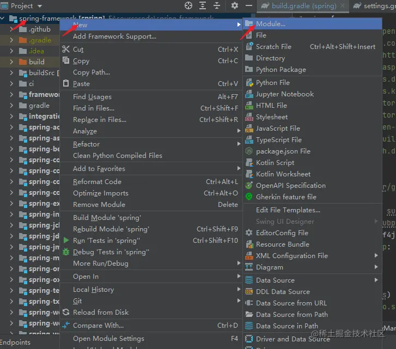This screenshot has width=396, height=349.
Task: Click the Cut scissors icon
Action: click(66, 49)
